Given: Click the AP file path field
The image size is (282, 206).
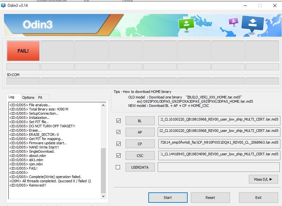Looking at the screenshot, I should click(x=219, y=132).
